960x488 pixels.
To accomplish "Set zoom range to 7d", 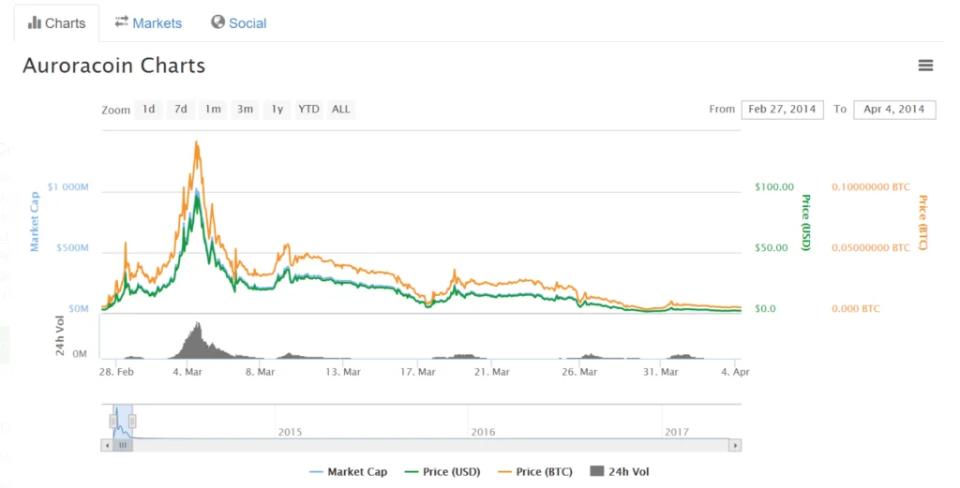I will click(181, 110).
